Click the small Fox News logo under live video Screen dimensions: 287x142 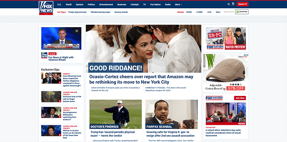(x=44, y=55)
